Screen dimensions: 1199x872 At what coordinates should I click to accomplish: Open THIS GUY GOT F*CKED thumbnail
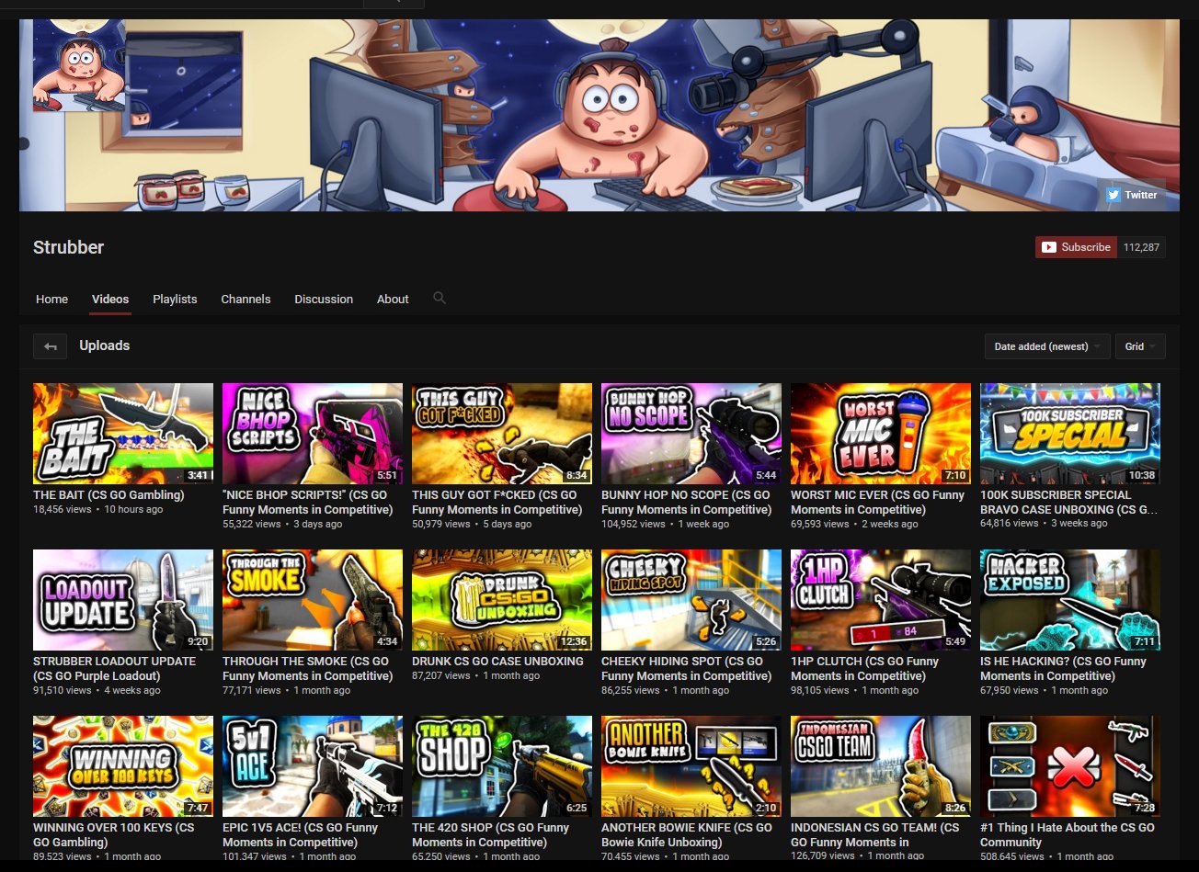pos(502,434)
